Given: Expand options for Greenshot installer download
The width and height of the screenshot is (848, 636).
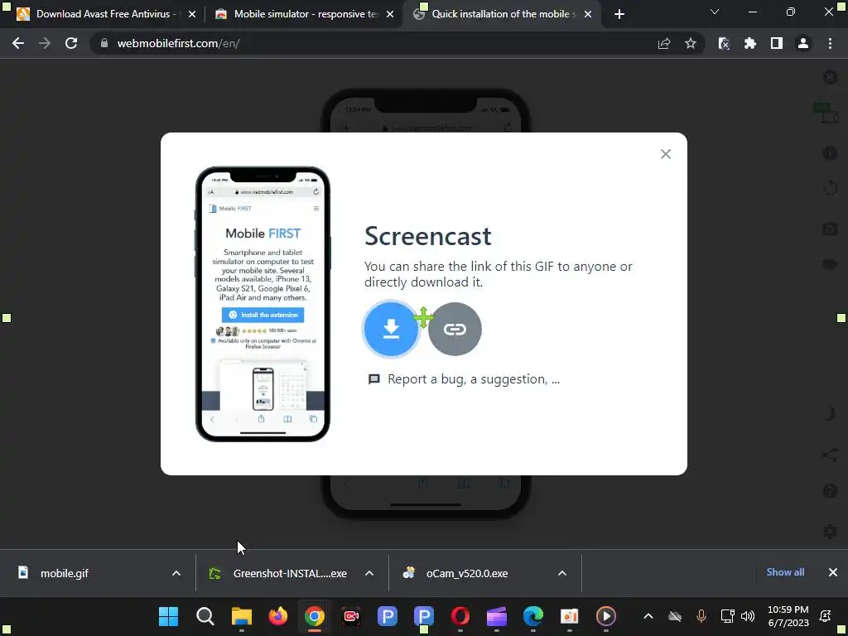Looking at the screenshot, I should tap(369, 573).
